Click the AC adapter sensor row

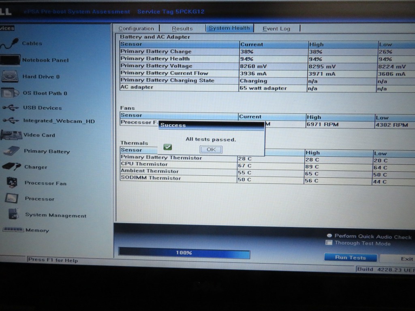pos(267,88)
